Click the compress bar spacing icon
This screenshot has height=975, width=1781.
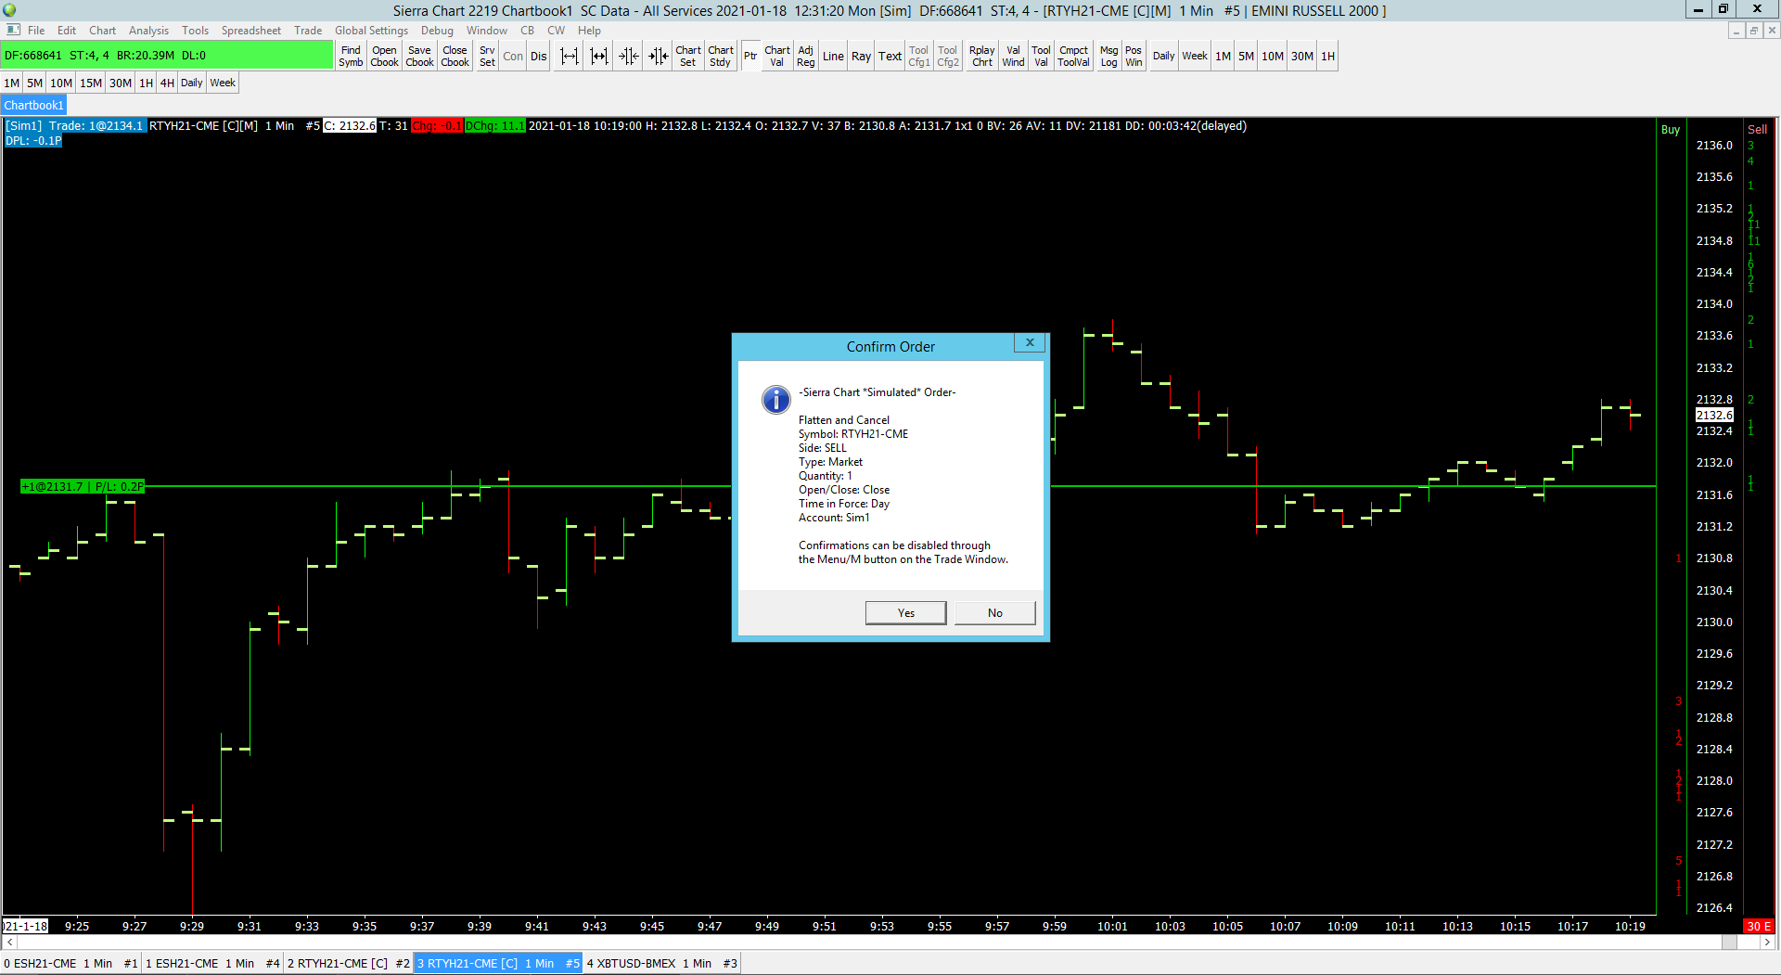tap(599, 56)
